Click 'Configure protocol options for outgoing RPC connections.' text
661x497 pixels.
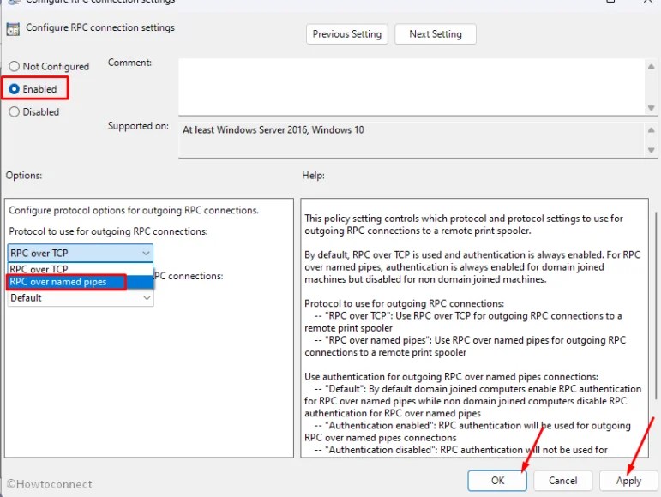134,210
